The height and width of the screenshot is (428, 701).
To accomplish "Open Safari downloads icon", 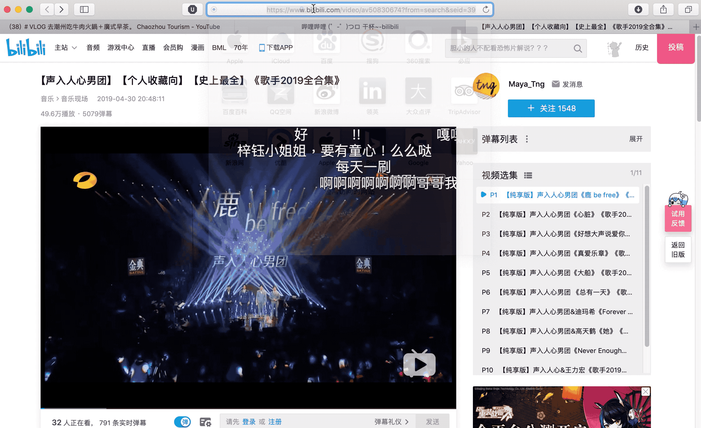I will tap(638, 10).
